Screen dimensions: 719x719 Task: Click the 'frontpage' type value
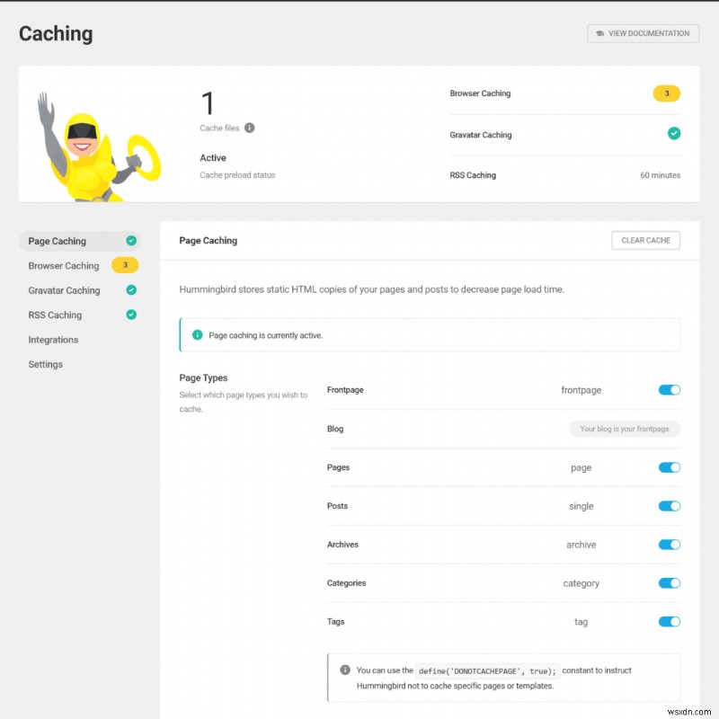click(x=581, y=390)
